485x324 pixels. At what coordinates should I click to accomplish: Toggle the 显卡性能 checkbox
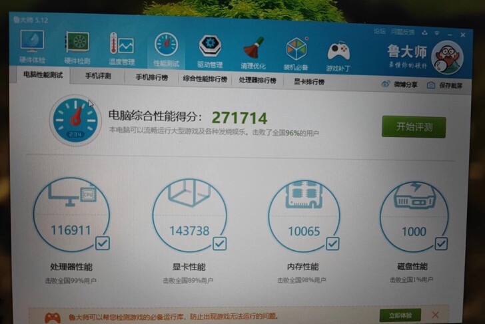tap(219, 243)
